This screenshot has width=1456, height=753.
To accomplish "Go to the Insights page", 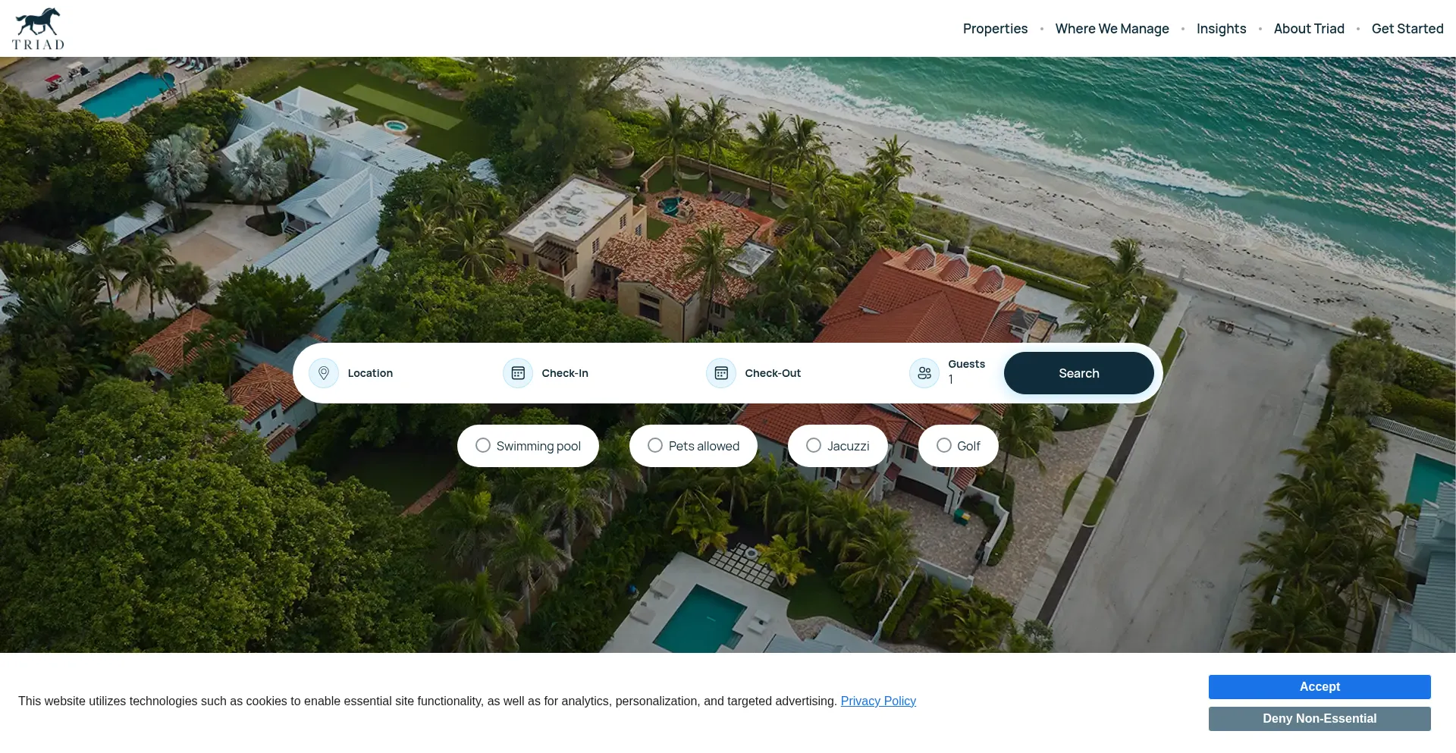I will (x=1221, y=29).
